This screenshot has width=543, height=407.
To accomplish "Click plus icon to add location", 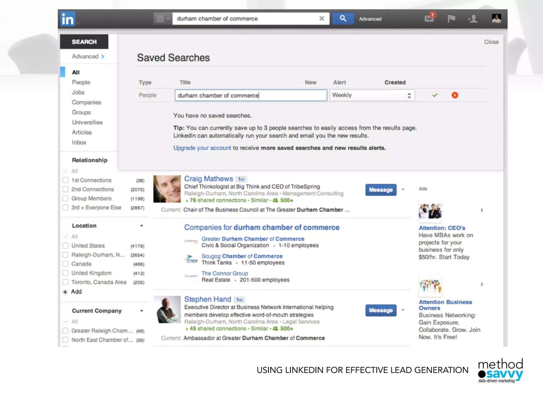I will coord(65,292).
